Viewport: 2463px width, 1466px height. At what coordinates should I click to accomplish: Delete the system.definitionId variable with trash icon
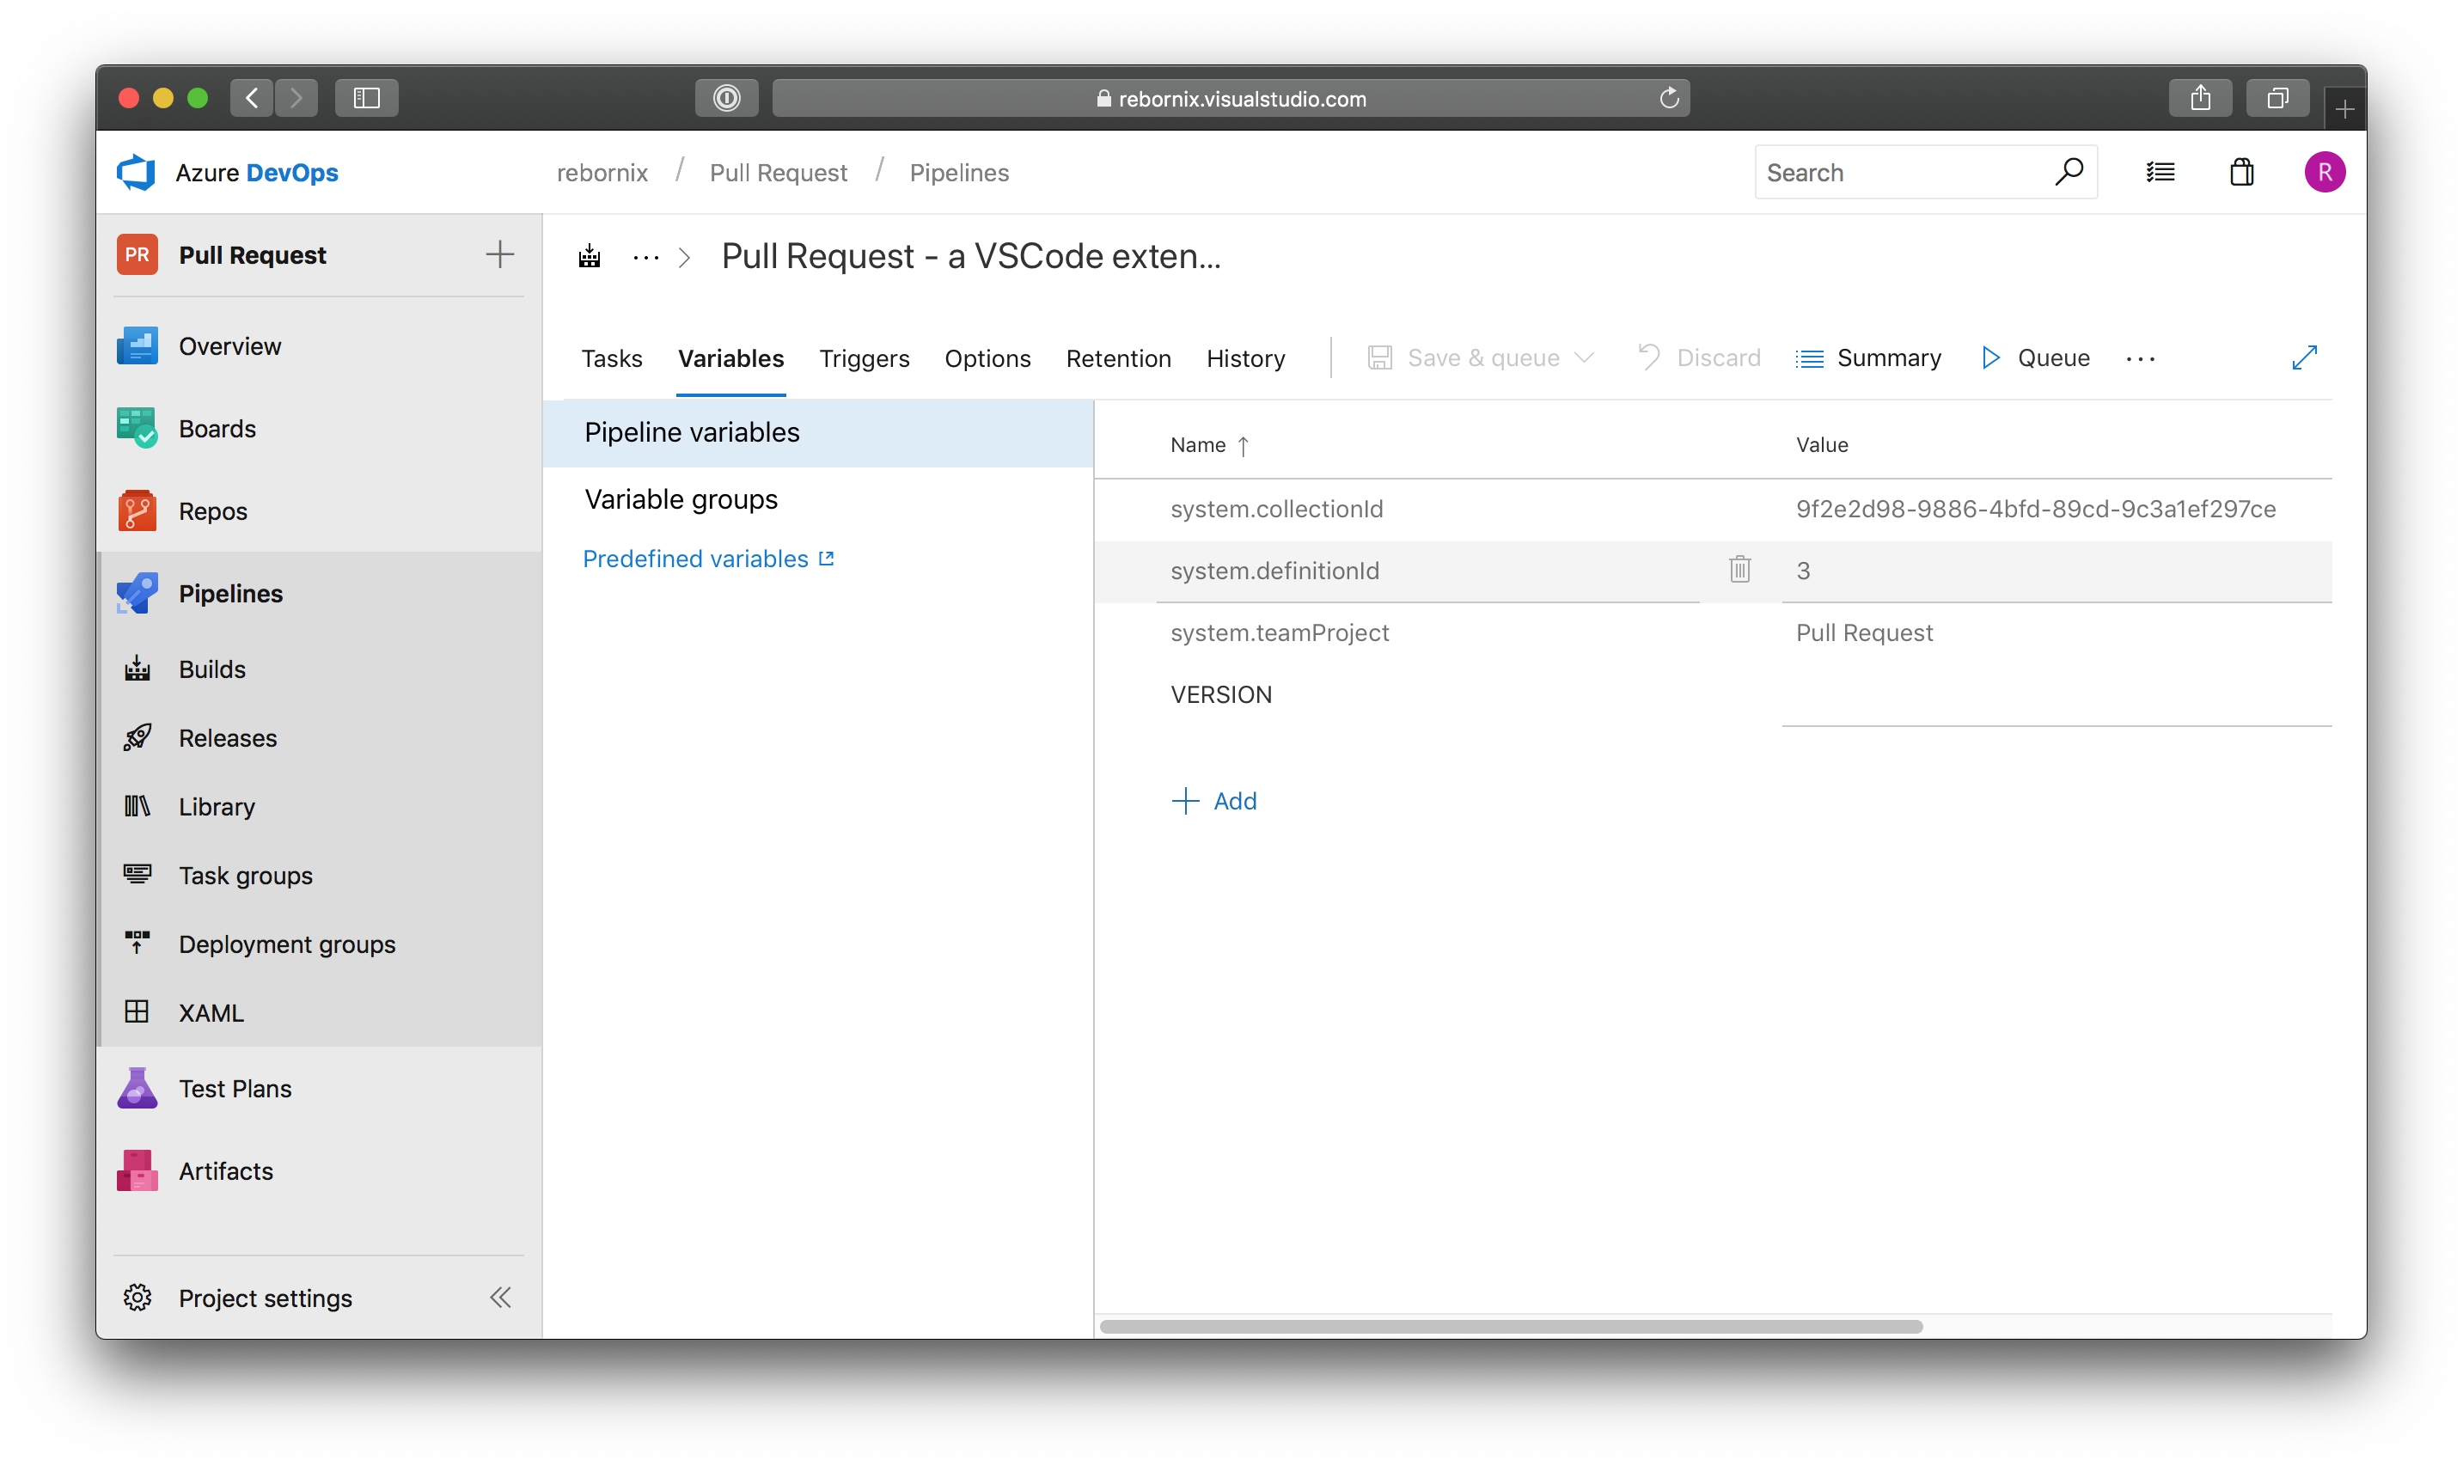click(1739, 570)
